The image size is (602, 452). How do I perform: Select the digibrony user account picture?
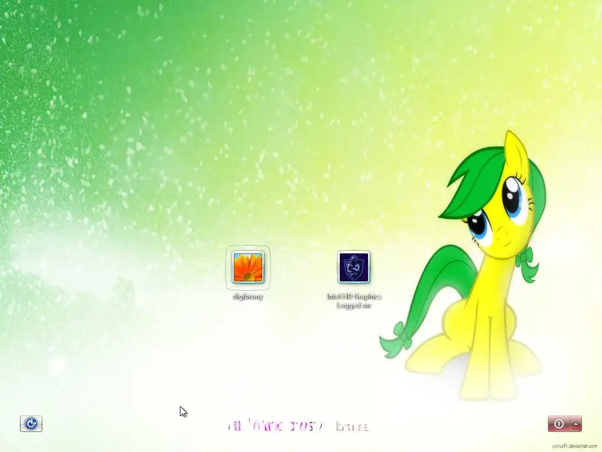tap(248, 267)
